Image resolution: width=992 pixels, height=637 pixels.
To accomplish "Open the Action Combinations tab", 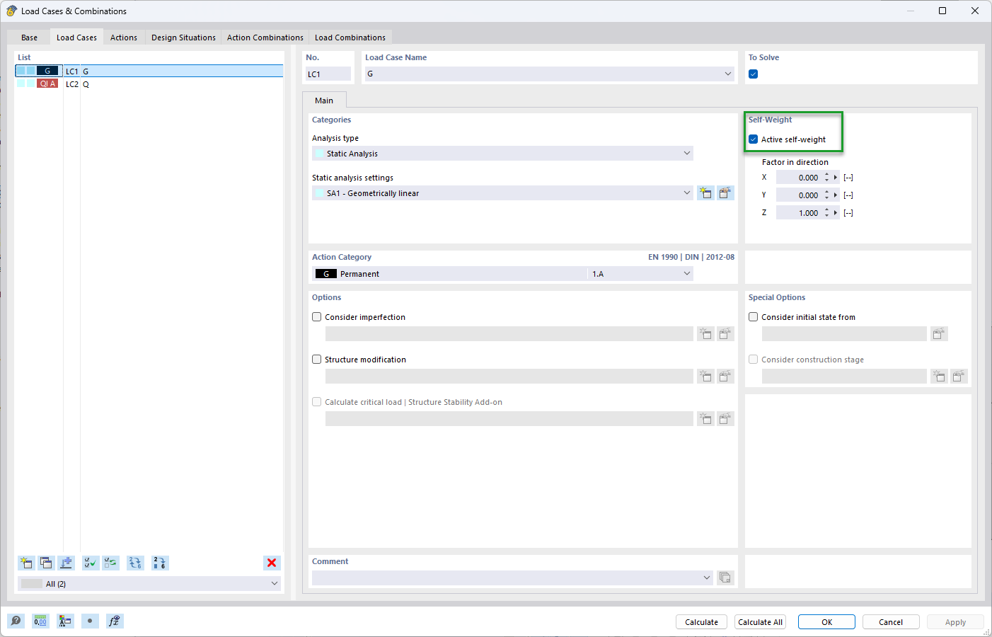I will [x=265, y=38].
